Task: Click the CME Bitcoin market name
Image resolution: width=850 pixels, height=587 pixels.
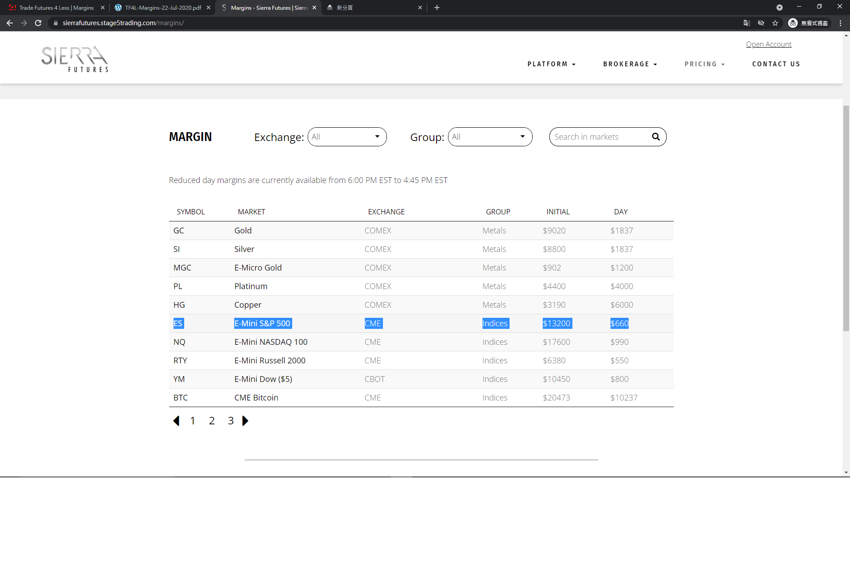Action: [x=256, y=398]
